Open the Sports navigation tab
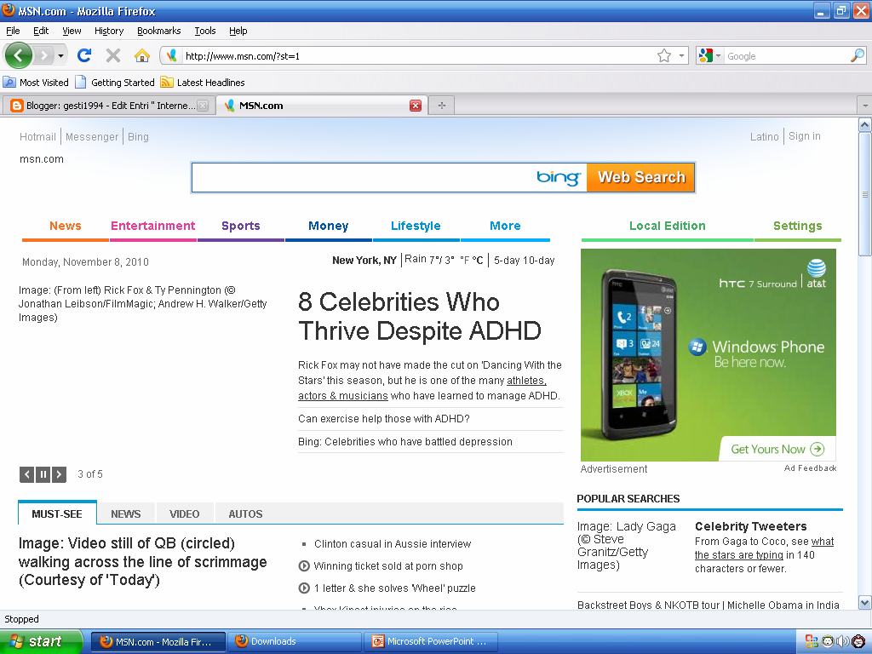The image size is (872, 654). (241, 226)
